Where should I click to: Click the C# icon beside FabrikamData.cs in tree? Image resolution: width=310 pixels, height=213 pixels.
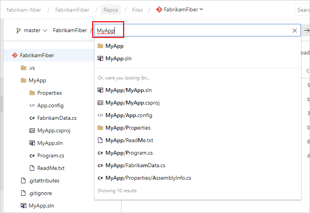point(32,118)
